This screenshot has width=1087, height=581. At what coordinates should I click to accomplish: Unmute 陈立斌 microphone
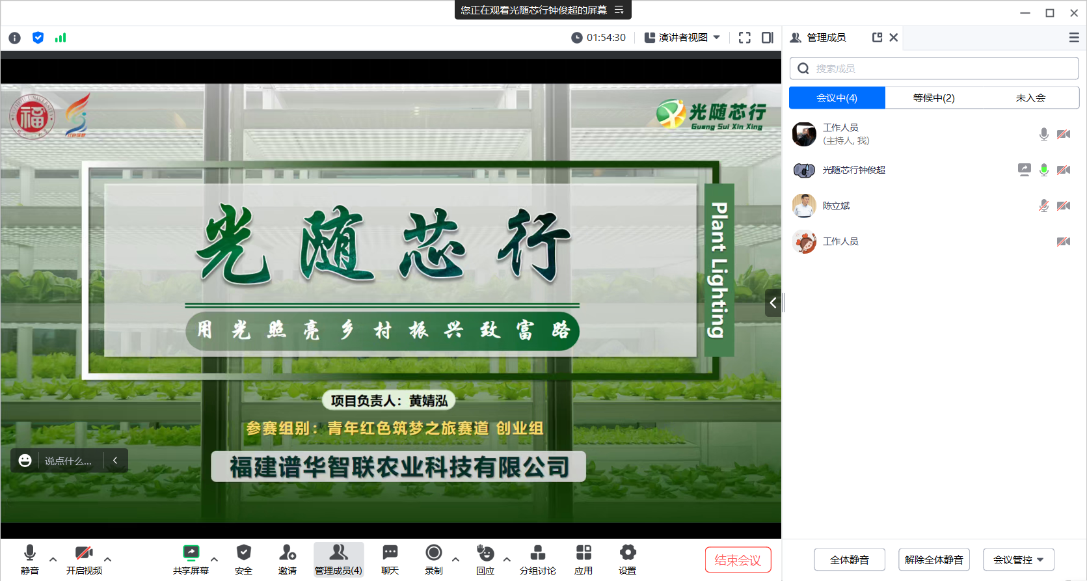[x=1044, y=206]
